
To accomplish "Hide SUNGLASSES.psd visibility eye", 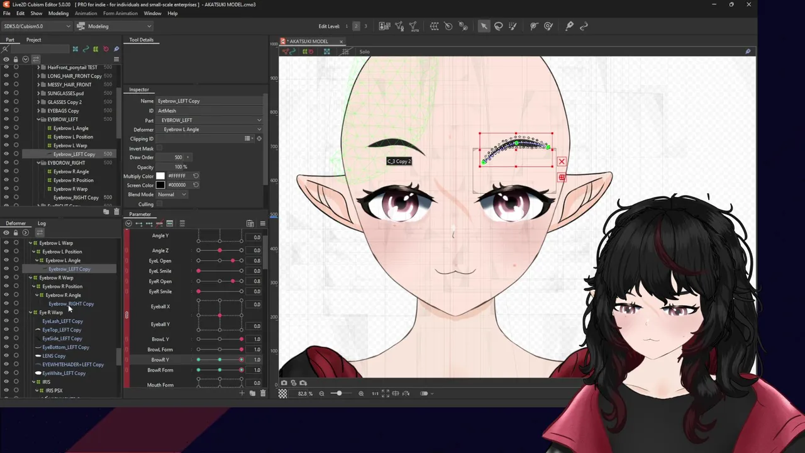I will (6, 93).
